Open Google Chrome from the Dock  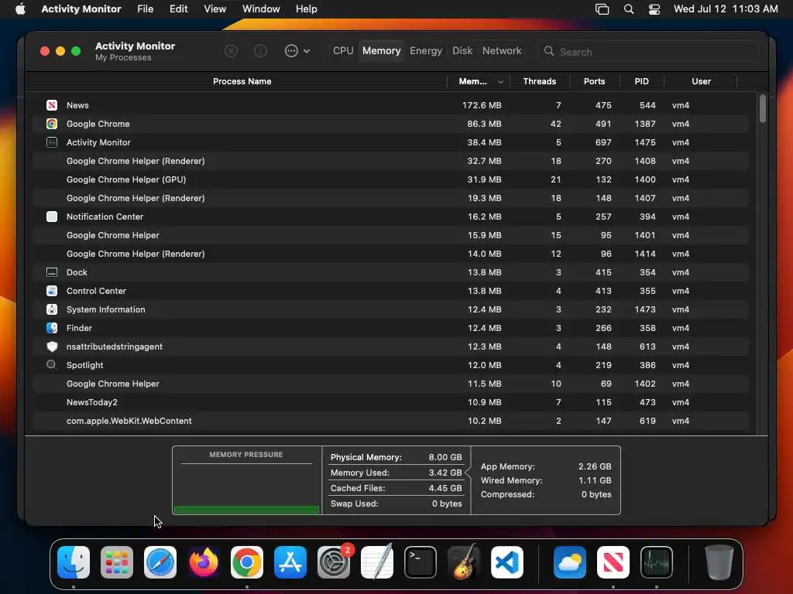pos(247,562)
